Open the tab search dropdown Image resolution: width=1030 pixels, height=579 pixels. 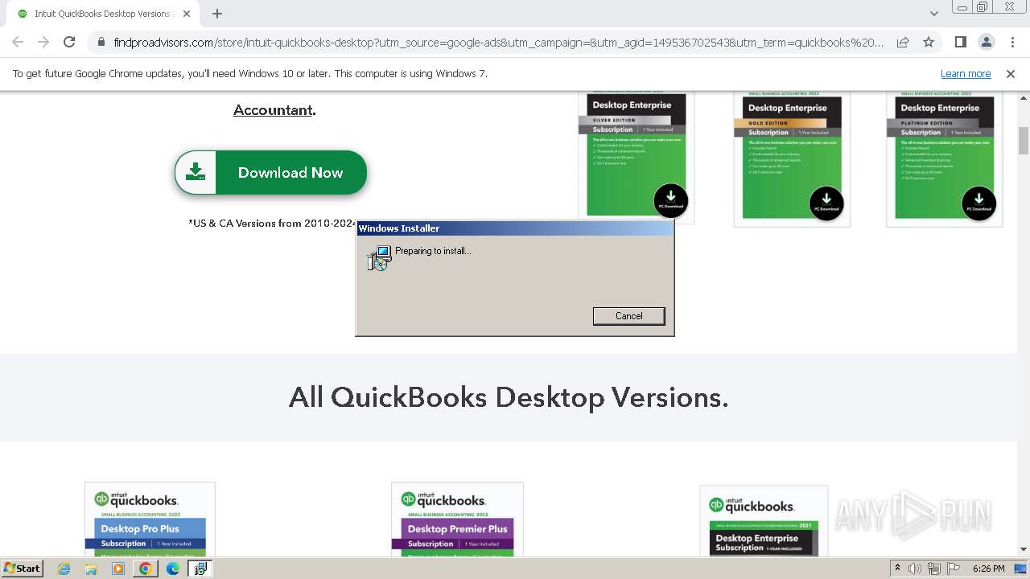pyautogui.click(x=934, y=14)
